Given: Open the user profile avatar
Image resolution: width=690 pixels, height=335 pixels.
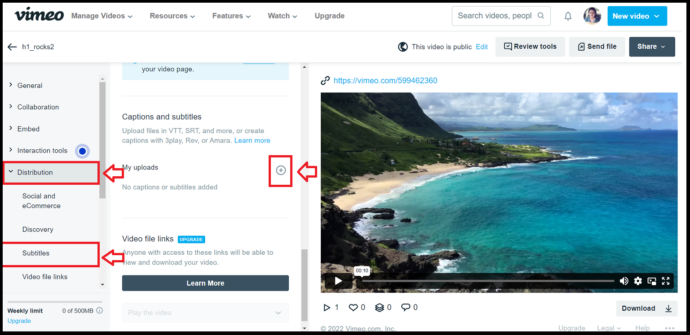Looking at the screenshot, I should (x=592, y=16).
